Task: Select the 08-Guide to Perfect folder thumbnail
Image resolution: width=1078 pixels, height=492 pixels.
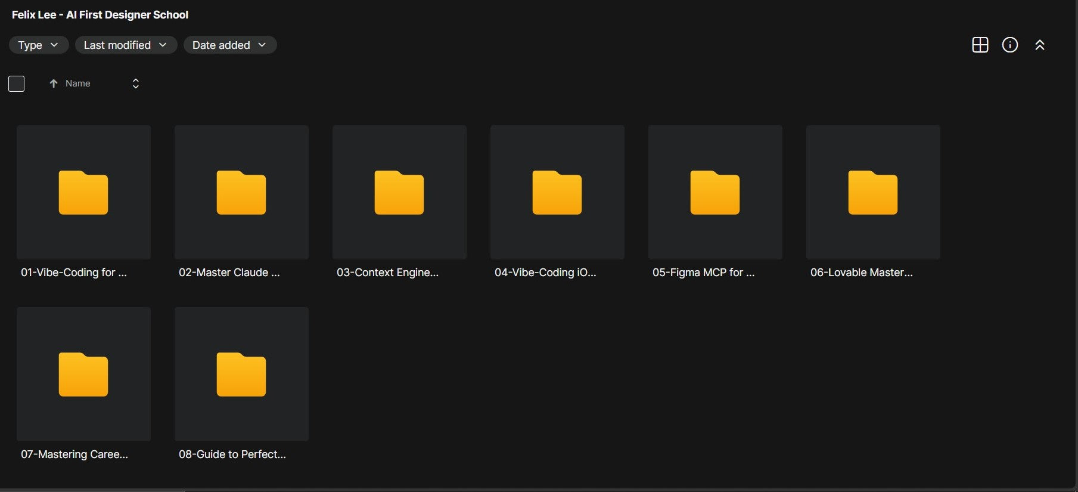Action: [x=241, y=374]
